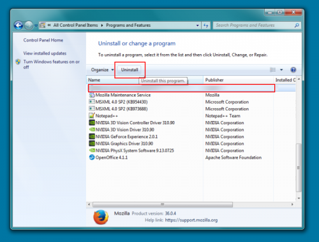Close the Programs and Features window
The width and height of the screenshot is (319, 242).
point(293,12)
